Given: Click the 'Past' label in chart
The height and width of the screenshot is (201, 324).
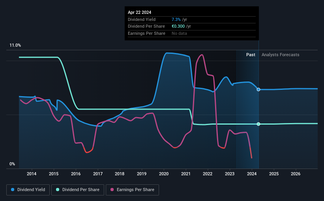Looking at the screenshot, I should coord(251,55).
